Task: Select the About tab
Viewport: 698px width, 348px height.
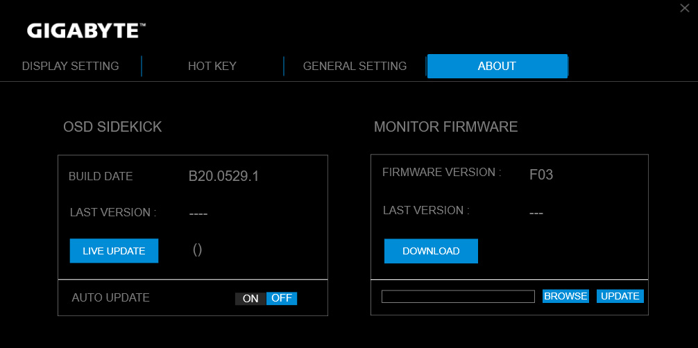Action: click(497, 67)
